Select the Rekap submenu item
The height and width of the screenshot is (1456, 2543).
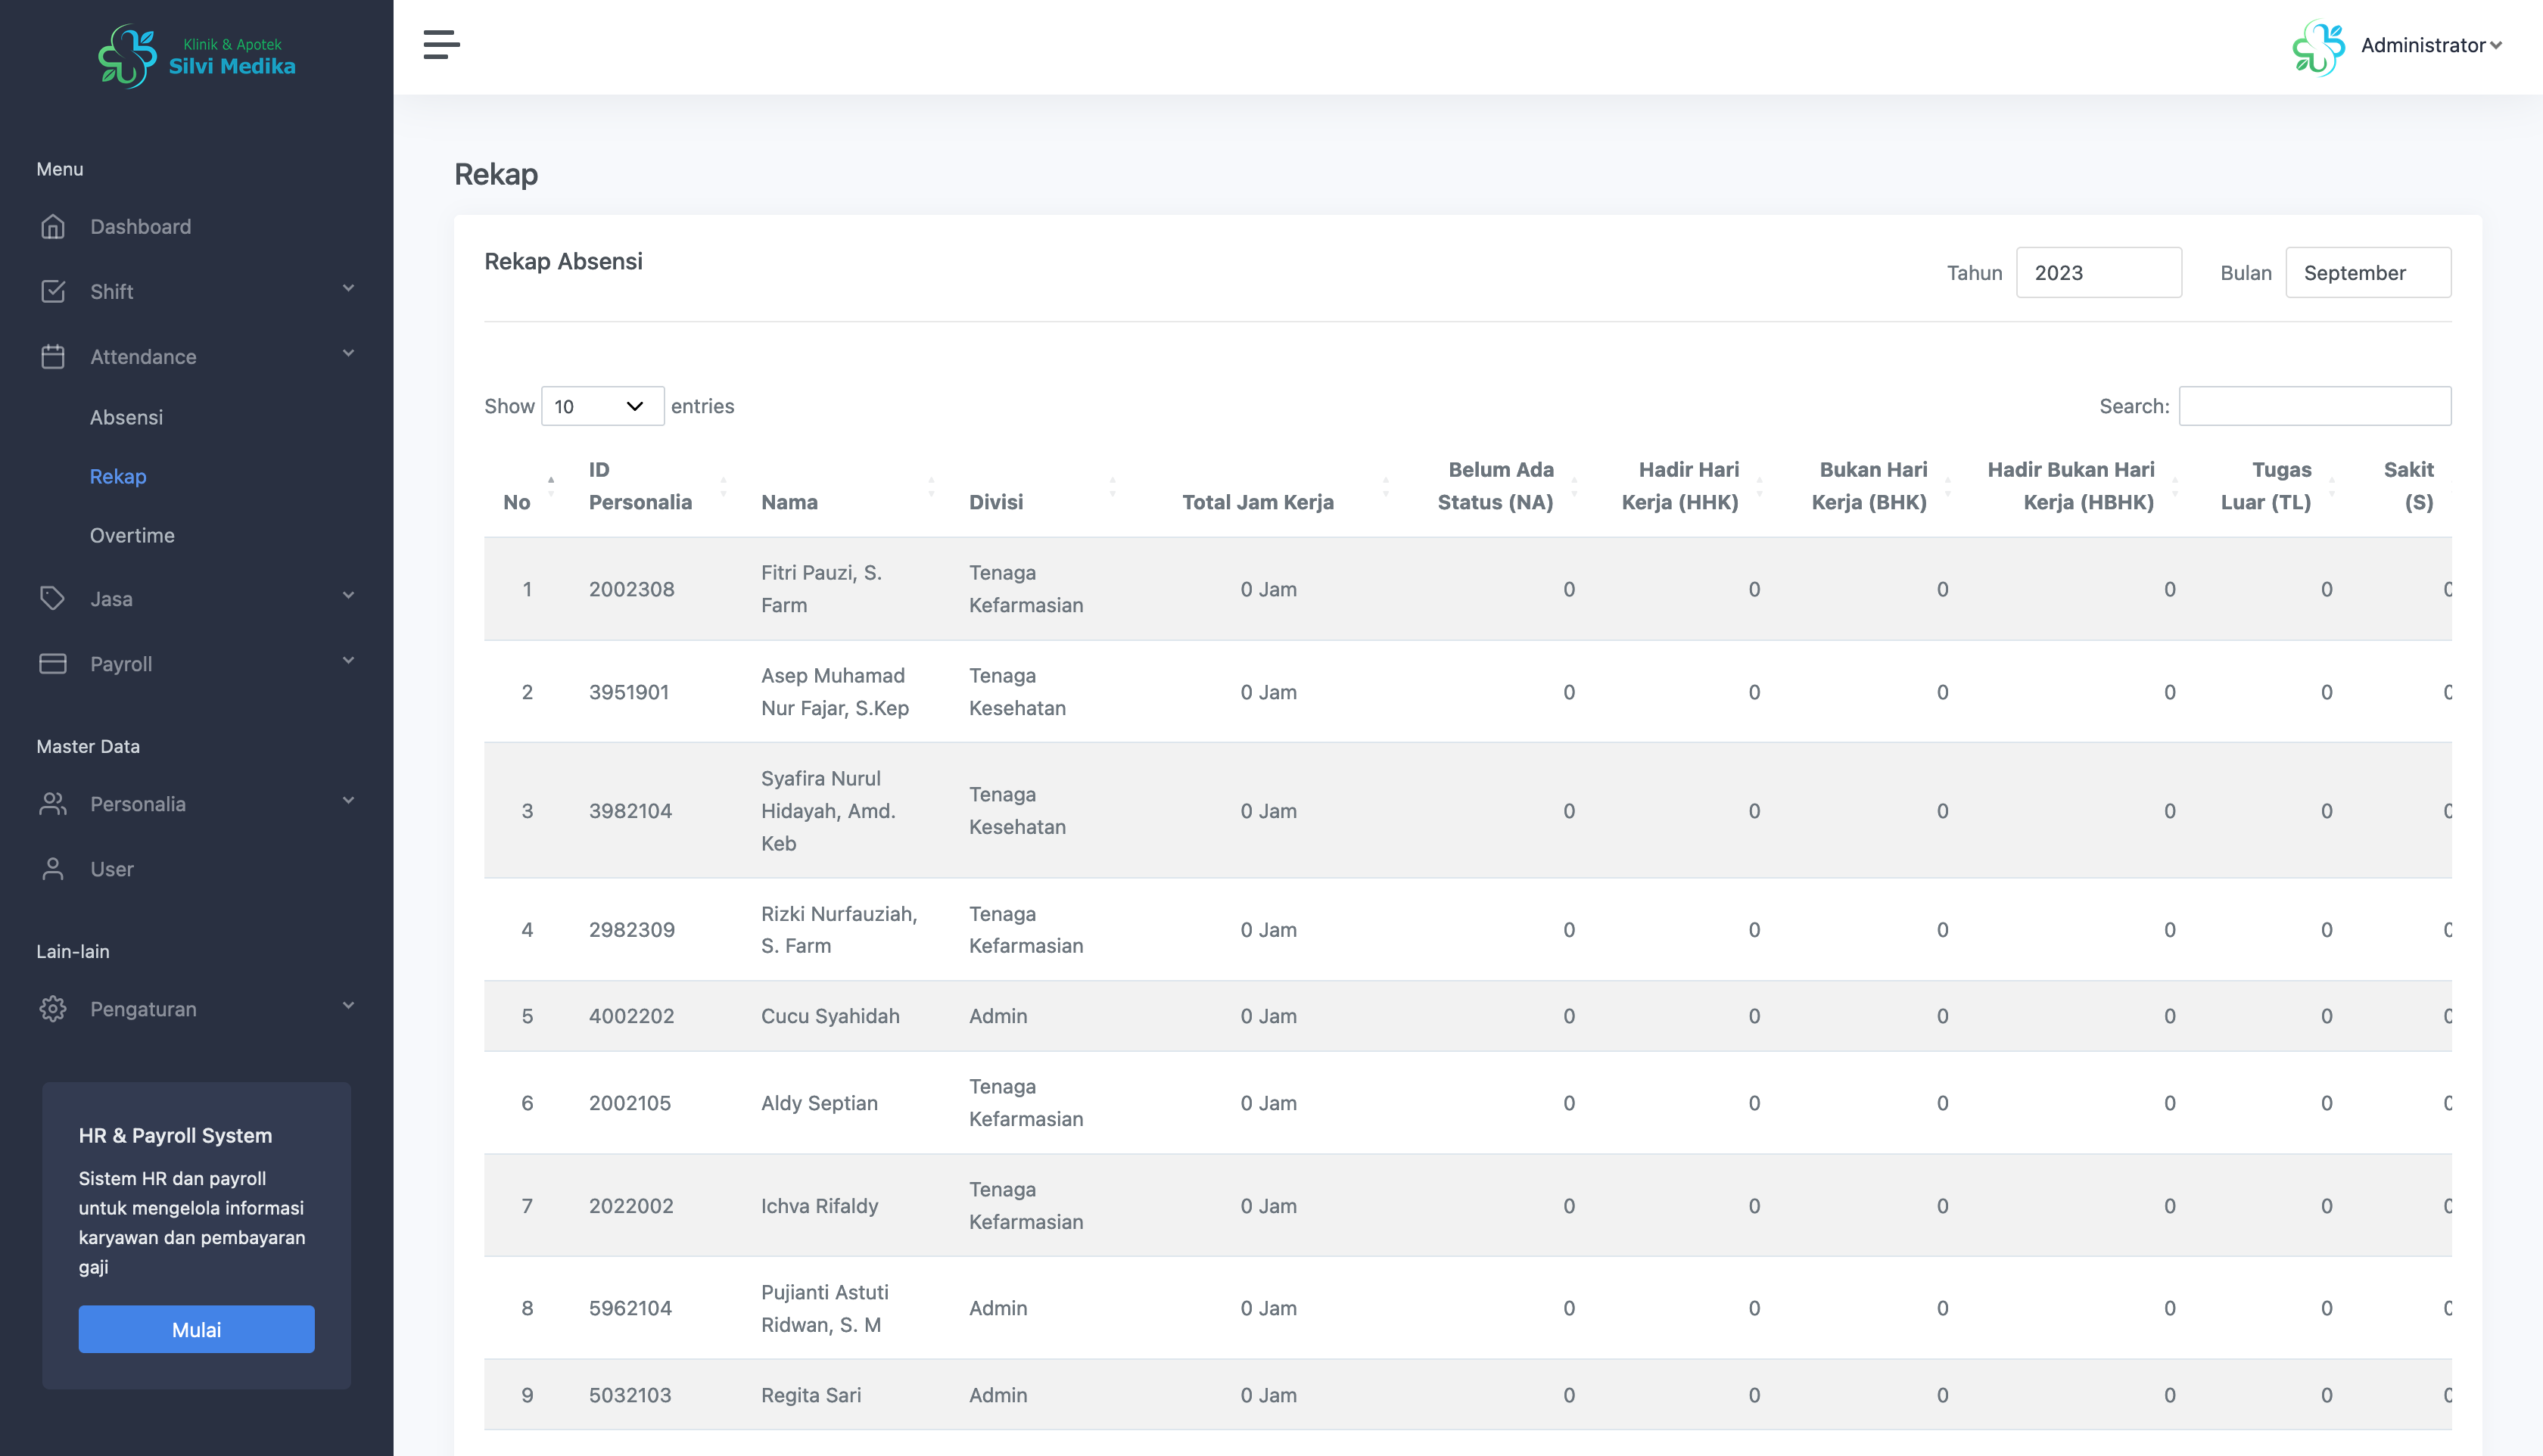118,477
